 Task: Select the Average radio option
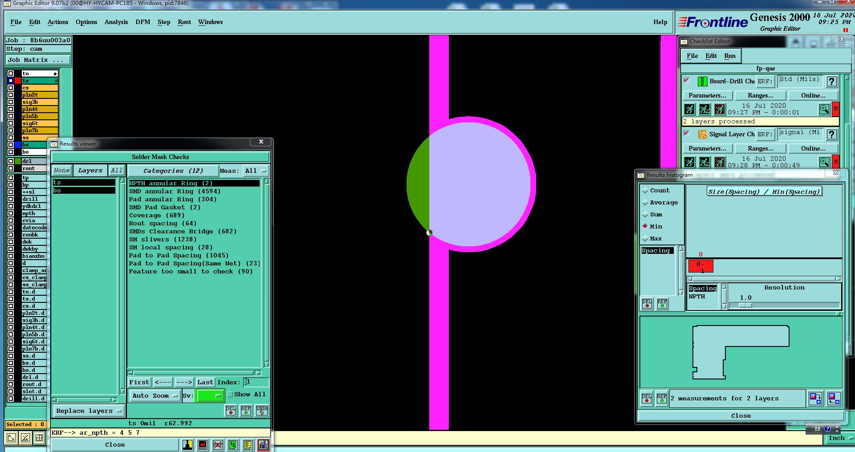point(645,203)
